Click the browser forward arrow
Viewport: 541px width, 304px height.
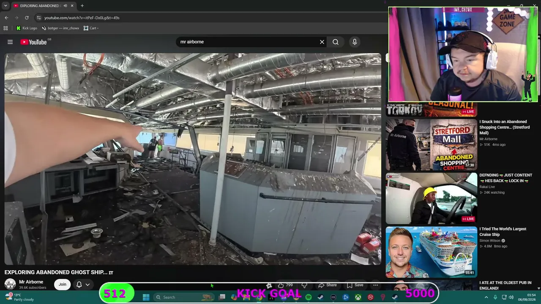click(x=16, y=18)
